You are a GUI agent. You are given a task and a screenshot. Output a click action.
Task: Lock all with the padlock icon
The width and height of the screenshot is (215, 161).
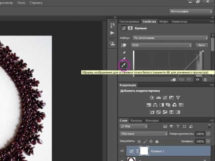157,141
